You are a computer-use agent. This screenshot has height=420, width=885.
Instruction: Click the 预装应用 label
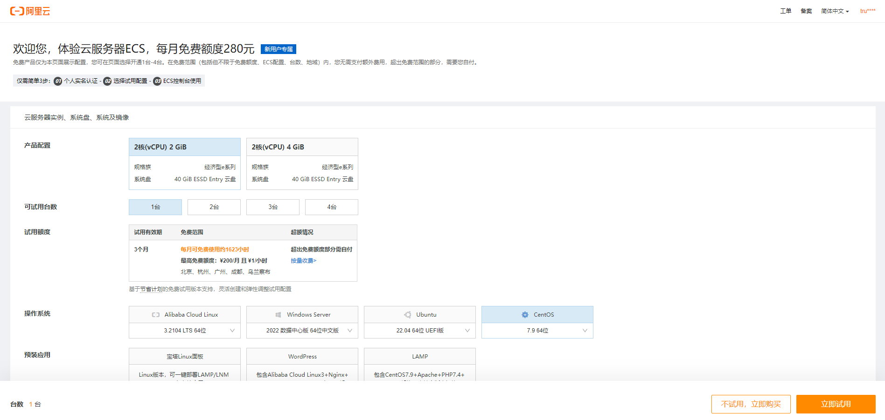(37, 355)
